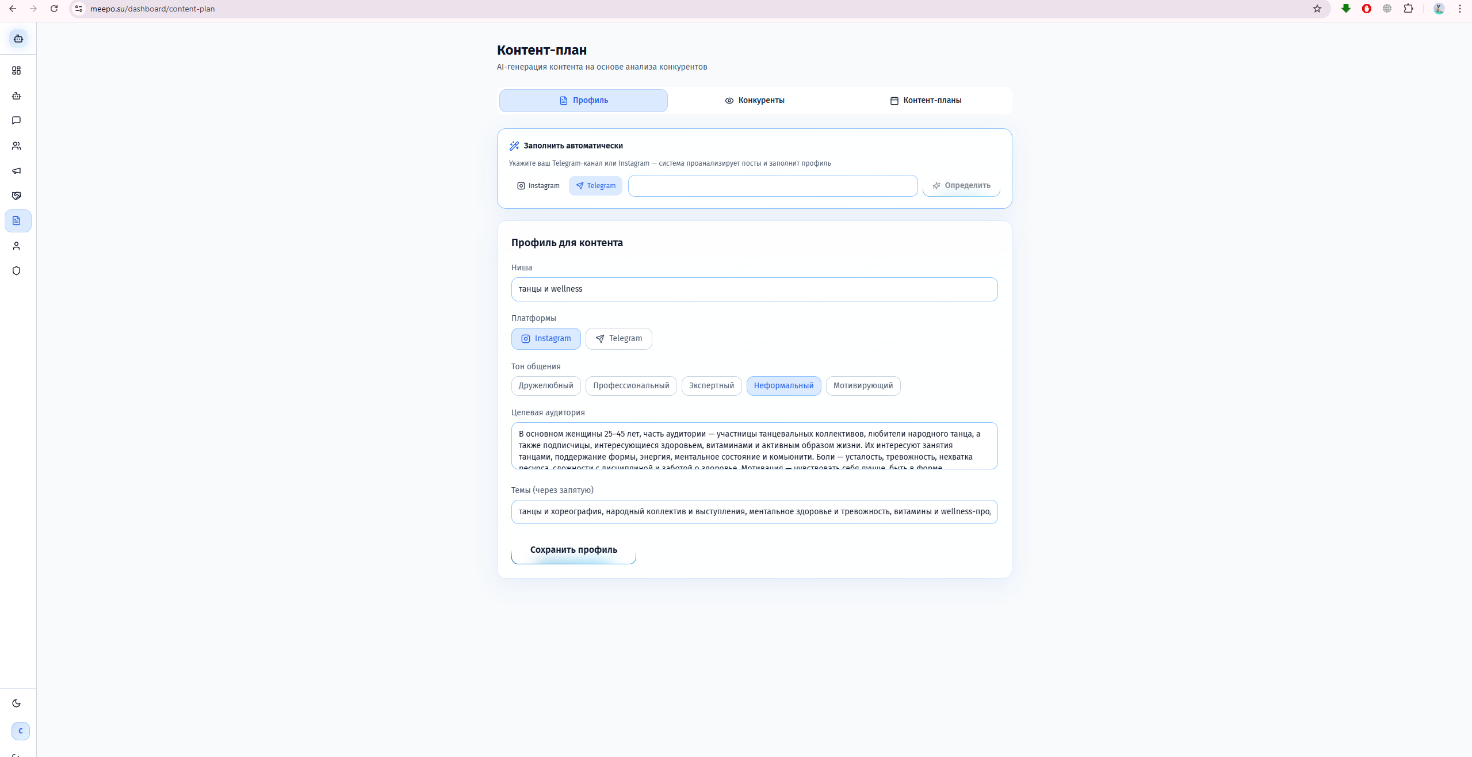The width and height of the screenshot is (1472, 757).
Task: Open the bots icon below dashboard grid
Action: 17,95
